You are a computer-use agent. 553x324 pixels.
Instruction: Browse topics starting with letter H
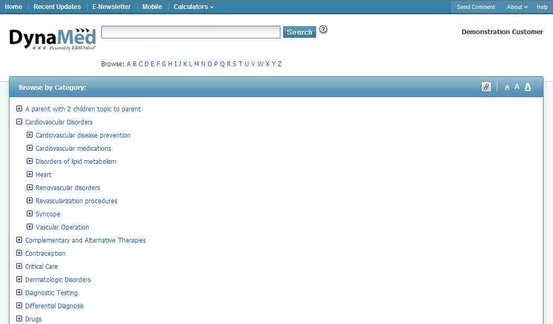point(170,64)
